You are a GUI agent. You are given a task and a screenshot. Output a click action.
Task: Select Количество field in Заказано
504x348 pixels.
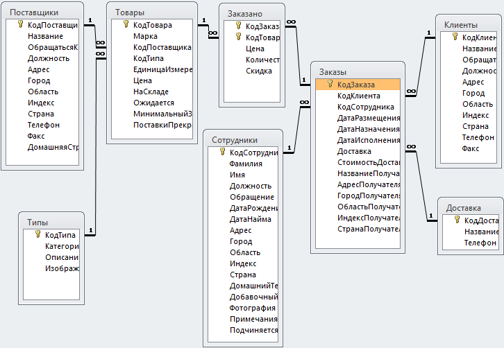click(x=252, y=60)
